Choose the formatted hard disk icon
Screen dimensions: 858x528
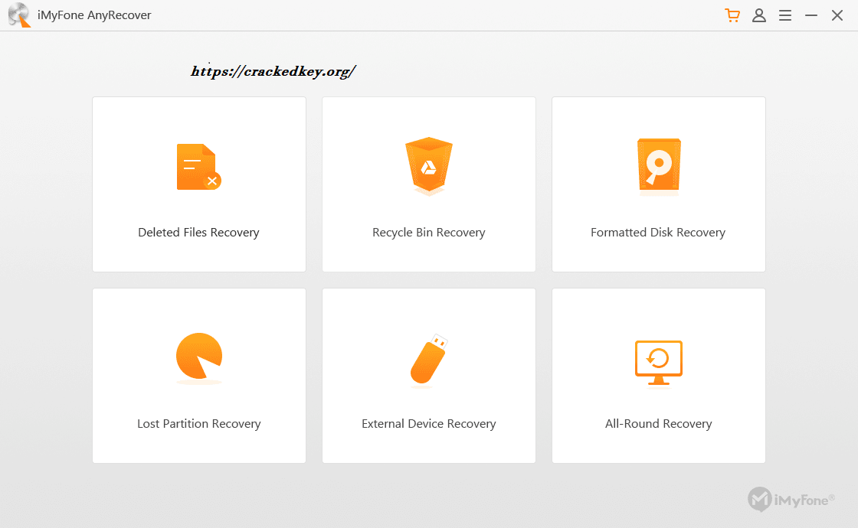659,167
